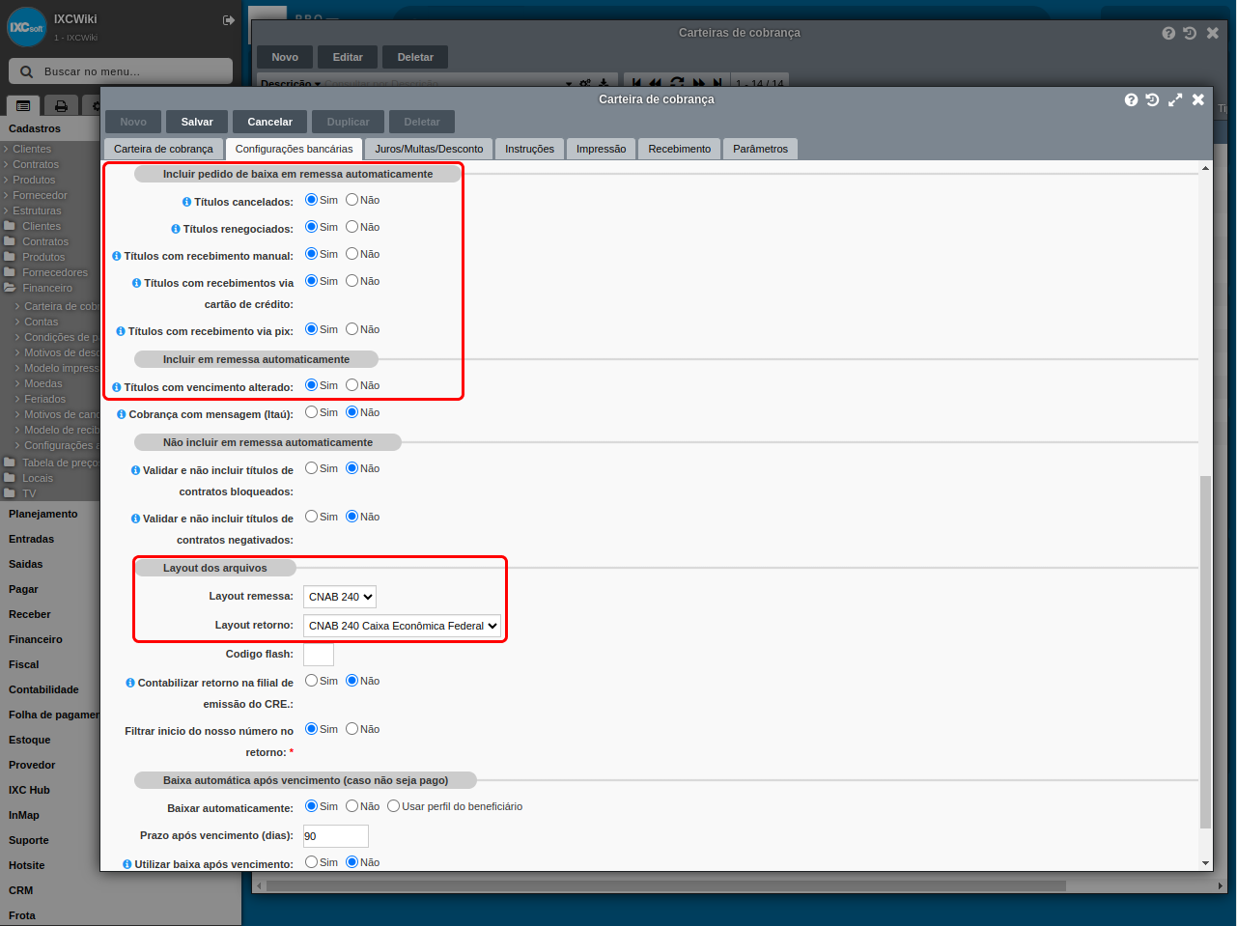Select Não for Títulos com recebimento via pix

(x=351, y=329)
